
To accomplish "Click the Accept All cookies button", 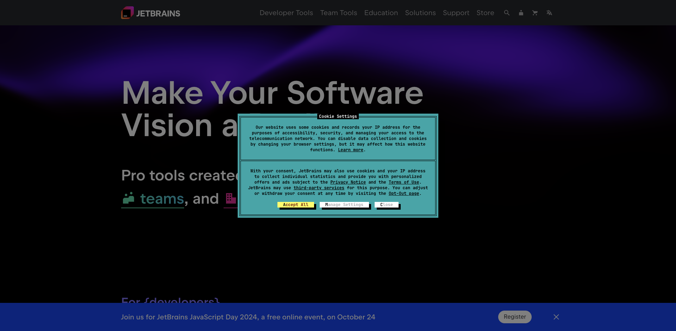I will pyautogui.click(x=296, y=205).
